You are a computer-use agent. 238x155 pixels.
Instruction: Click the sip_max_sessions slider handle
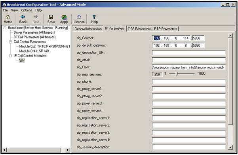(177, 74)
